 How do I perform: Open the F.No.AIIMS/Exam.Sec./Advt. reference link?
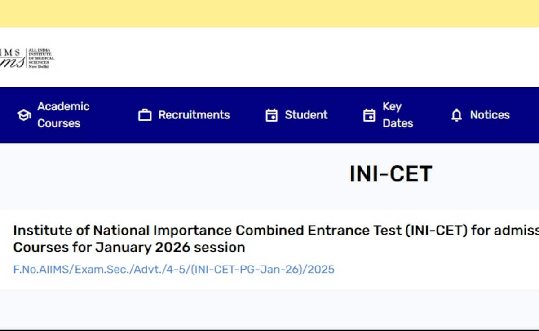174,269
